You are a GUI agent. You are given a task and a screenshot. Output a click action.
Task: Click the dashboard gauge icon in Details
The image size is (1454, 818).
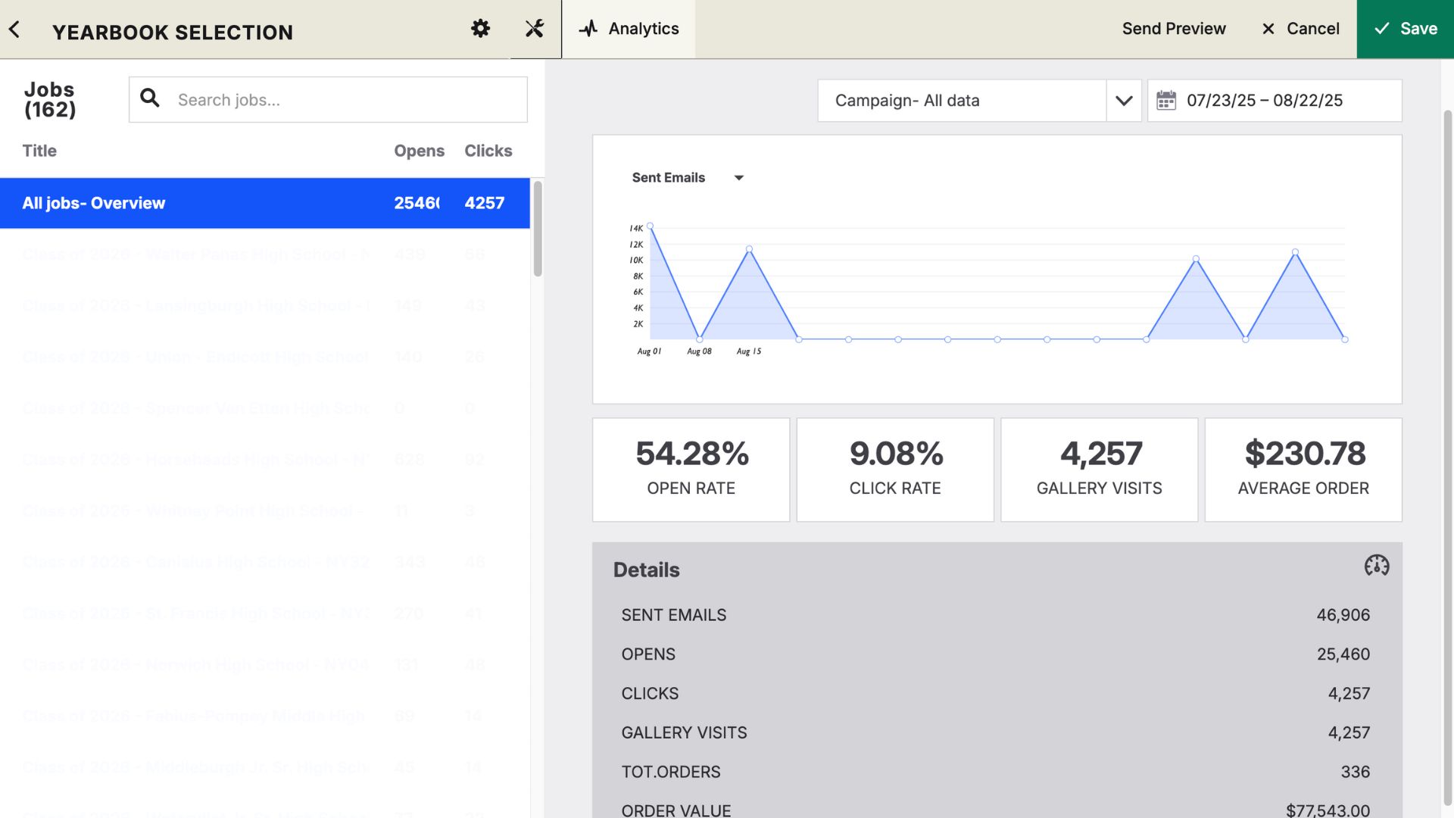[1376, 566]
